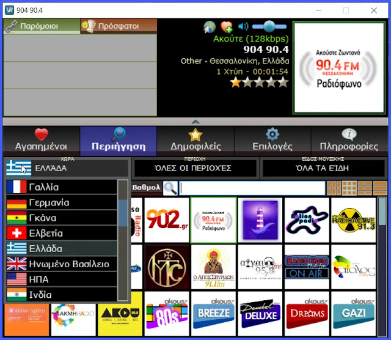The width and height of the screenshot is (391, 340).
Task: Click the station search input field
Action: tap(252, 188)
